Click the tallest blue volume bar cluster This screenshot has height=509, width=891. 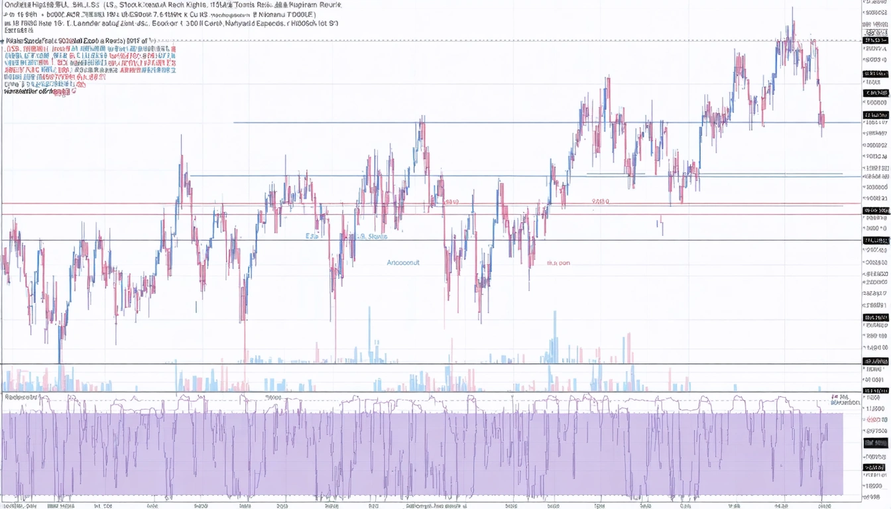click(554, 350)
